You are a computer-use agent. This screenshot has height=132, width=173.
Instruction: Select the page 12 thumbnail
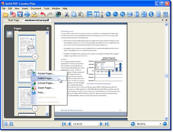pos(27,46)
